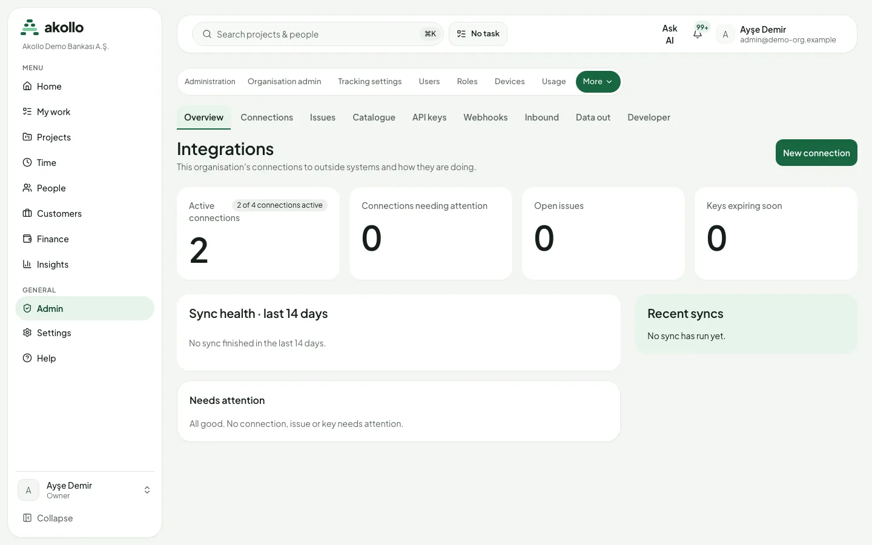Click the Collapse sidebar icon

(27, 518)
